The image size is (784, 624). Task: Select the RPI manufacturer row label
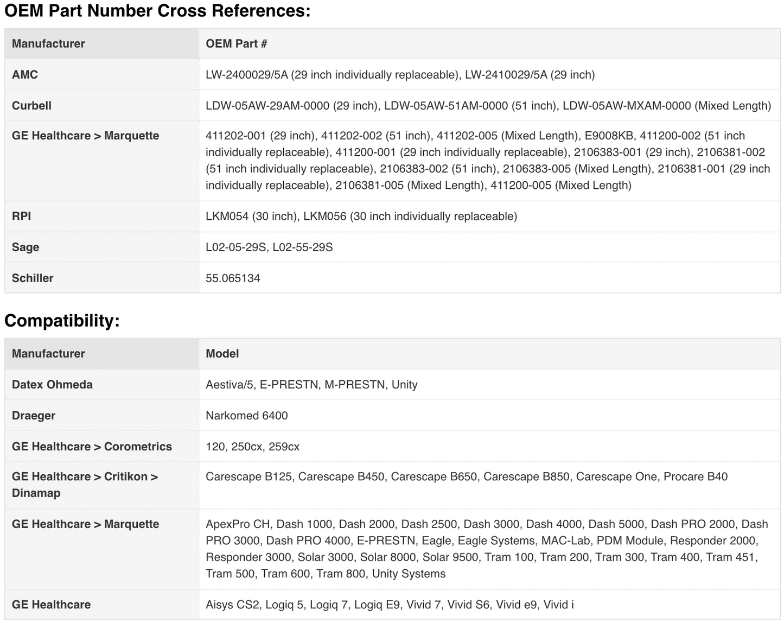102,216
